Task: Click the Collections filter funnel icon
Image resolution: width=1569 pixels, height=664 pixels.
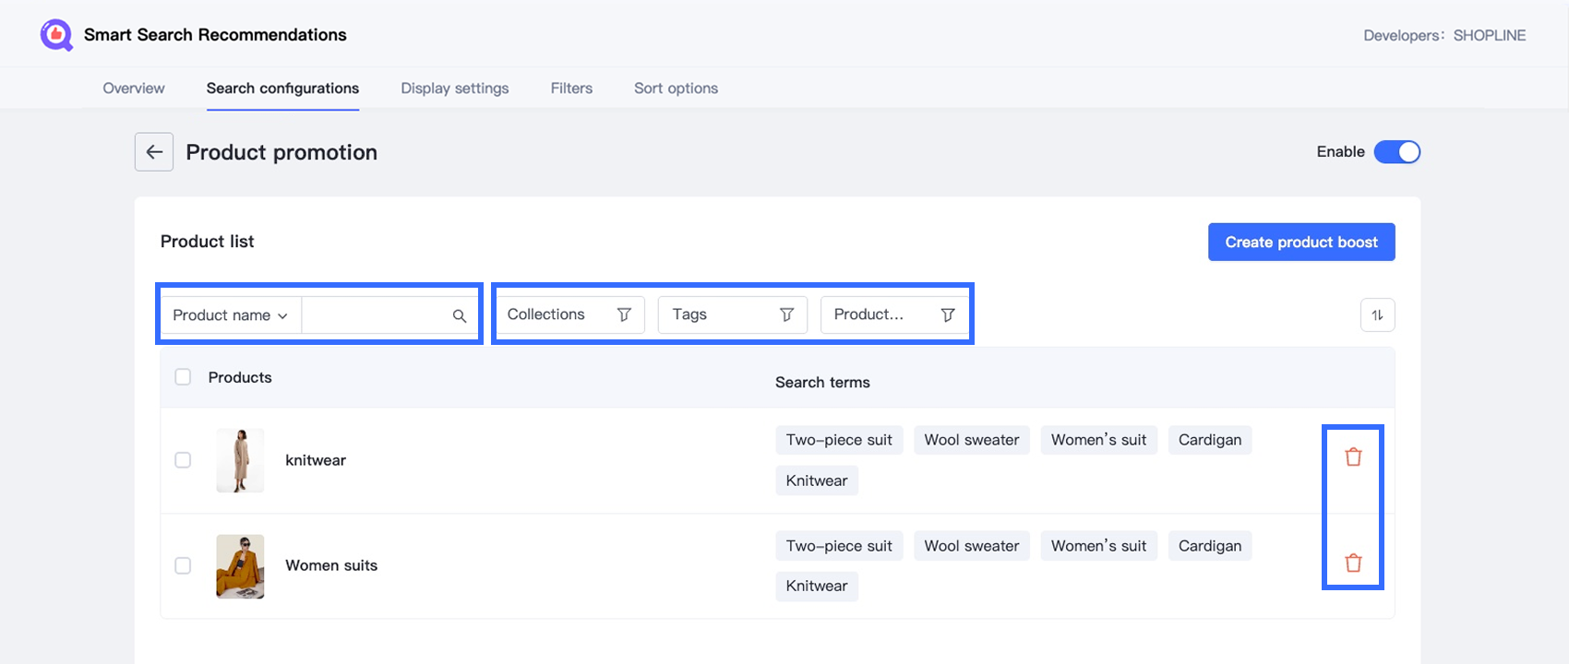Action: pos(624,314)
